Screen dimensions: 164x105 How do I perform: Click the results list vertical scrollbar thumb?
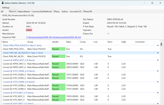(161, 44)
